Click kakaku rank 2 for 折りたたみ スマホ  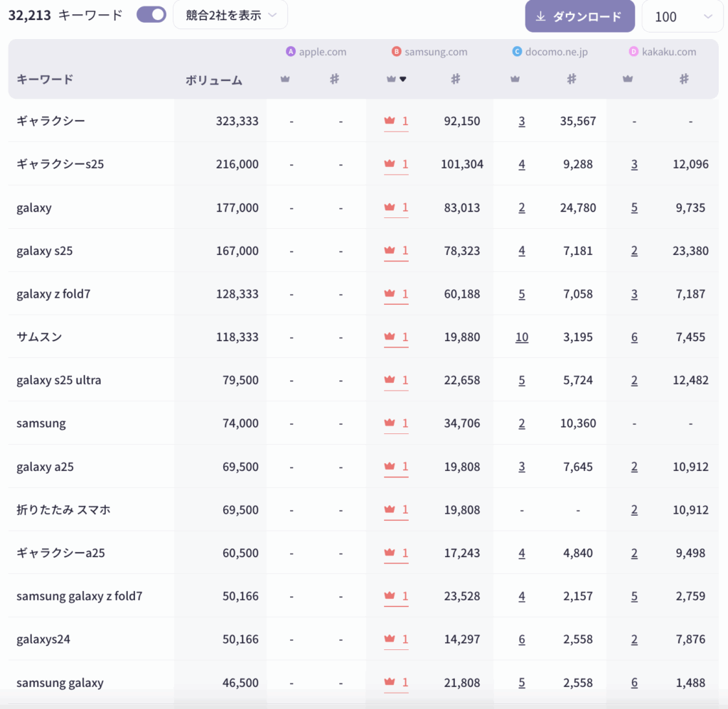[x=634, y=510]
